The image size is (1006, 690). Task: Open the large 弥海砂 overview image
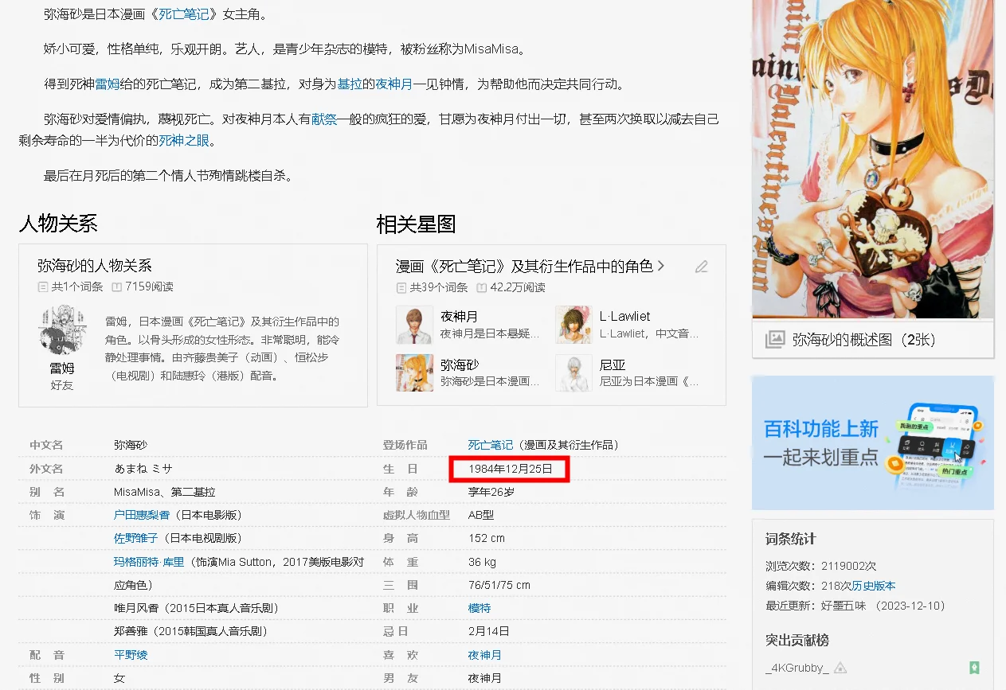[873, 159]
